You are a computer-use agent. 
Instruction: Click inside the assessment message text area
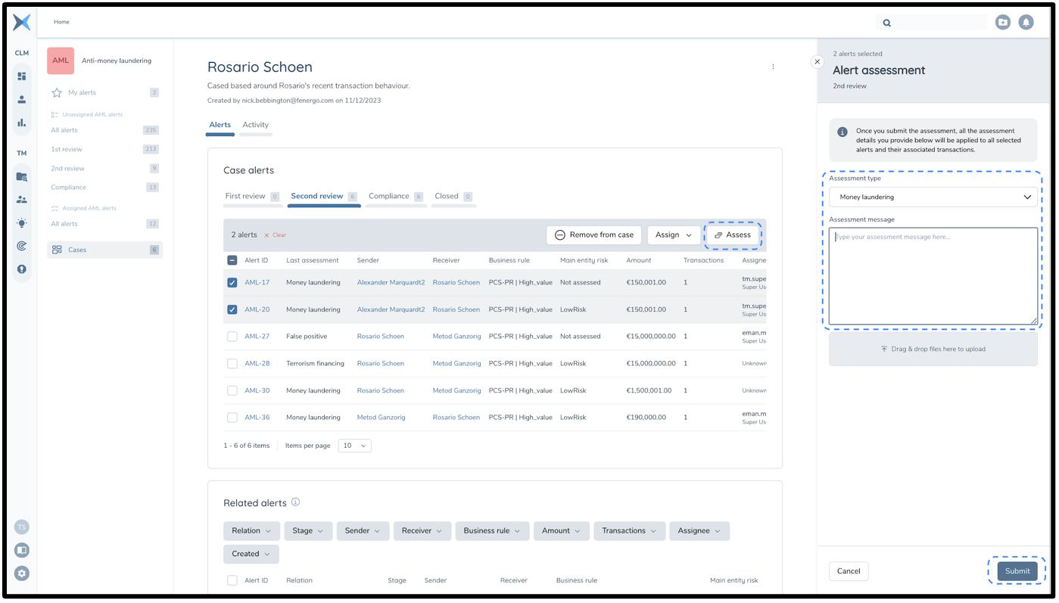[933, 276]
